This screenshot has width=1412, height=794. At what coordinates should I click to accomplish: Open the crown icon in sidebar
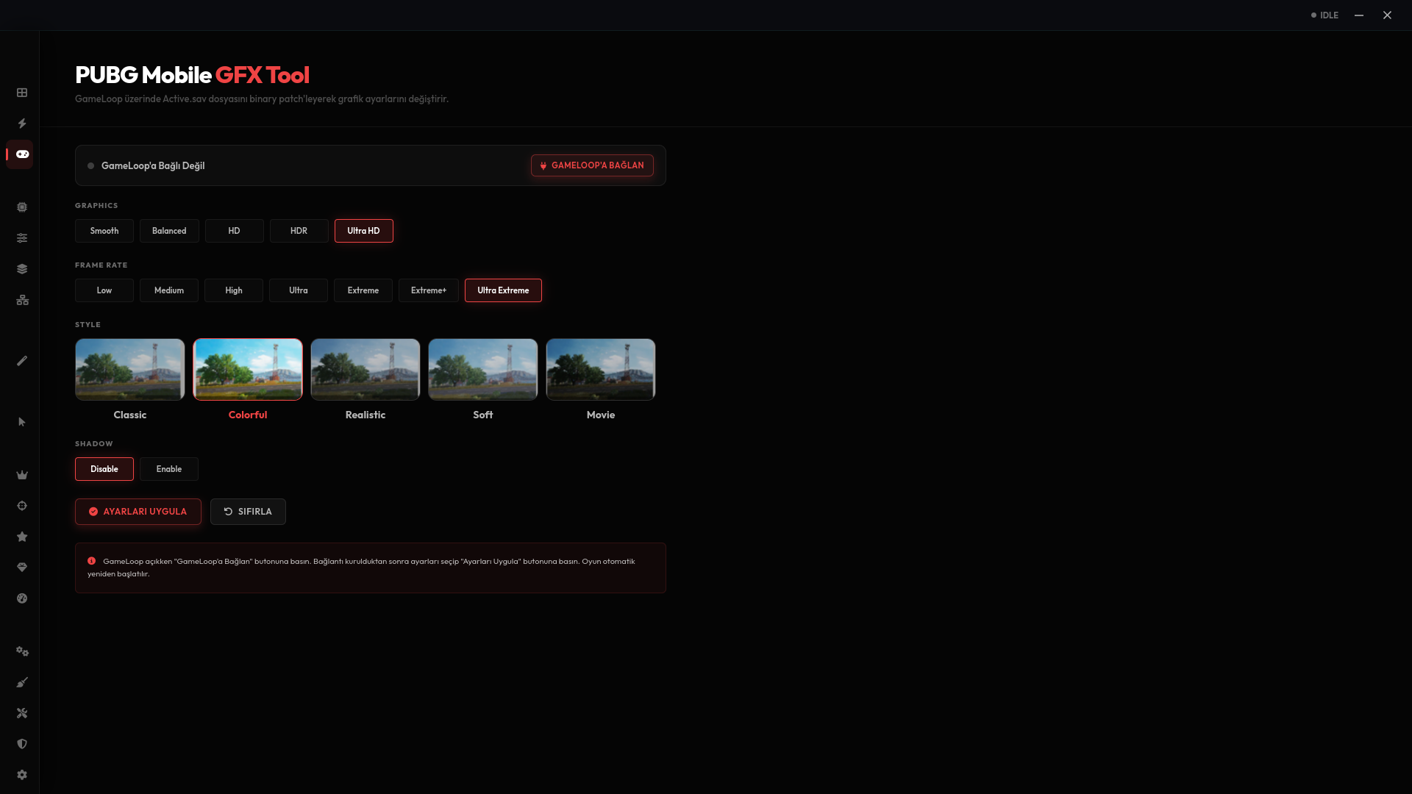[x=22, y=475]
